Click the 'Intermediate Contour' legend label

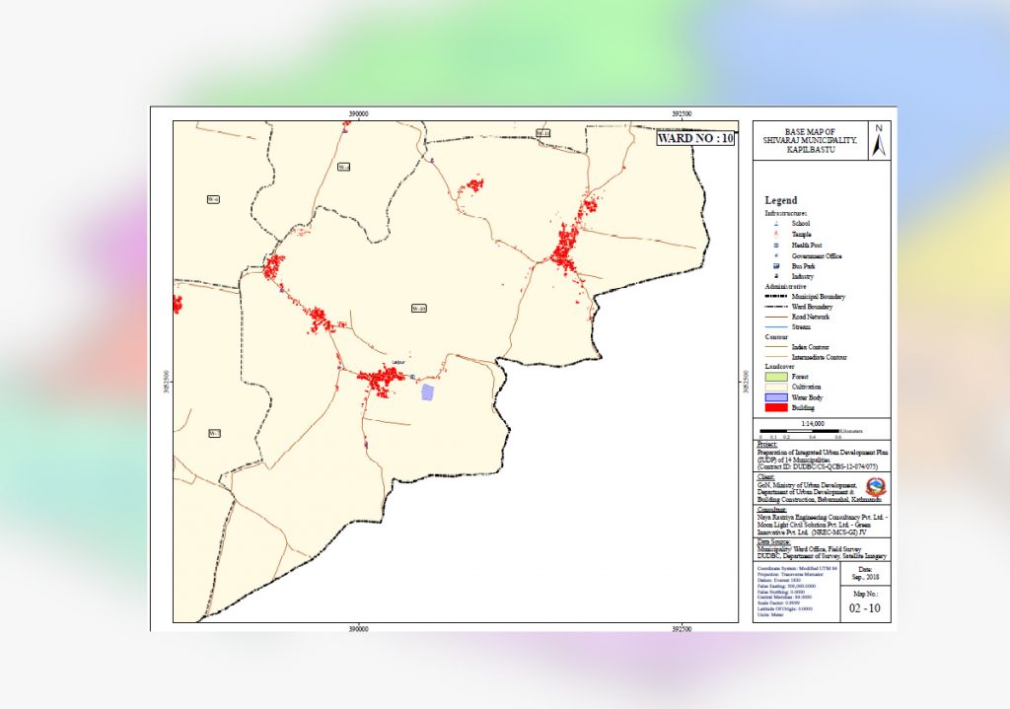point(820,357)
